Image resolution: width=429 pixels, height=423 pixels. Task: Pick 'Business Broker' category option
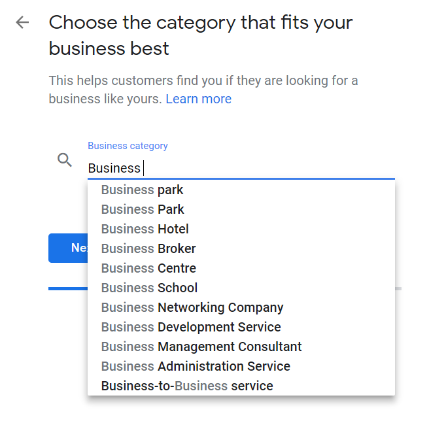pos(241,248)
